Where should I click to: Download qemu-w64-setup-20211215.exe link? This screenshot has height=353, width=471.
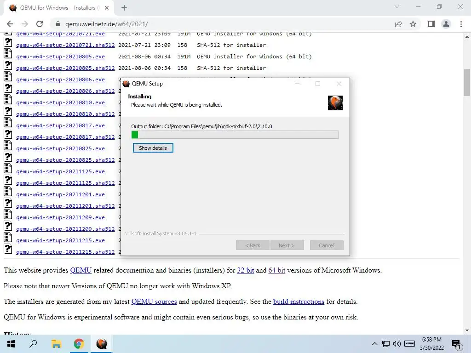(60, 240)
